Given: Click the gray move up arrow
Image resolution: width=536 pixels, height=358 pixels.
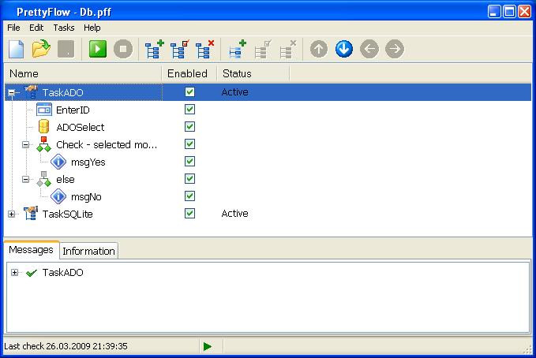Looking at the screenshot, I should 319,49.
